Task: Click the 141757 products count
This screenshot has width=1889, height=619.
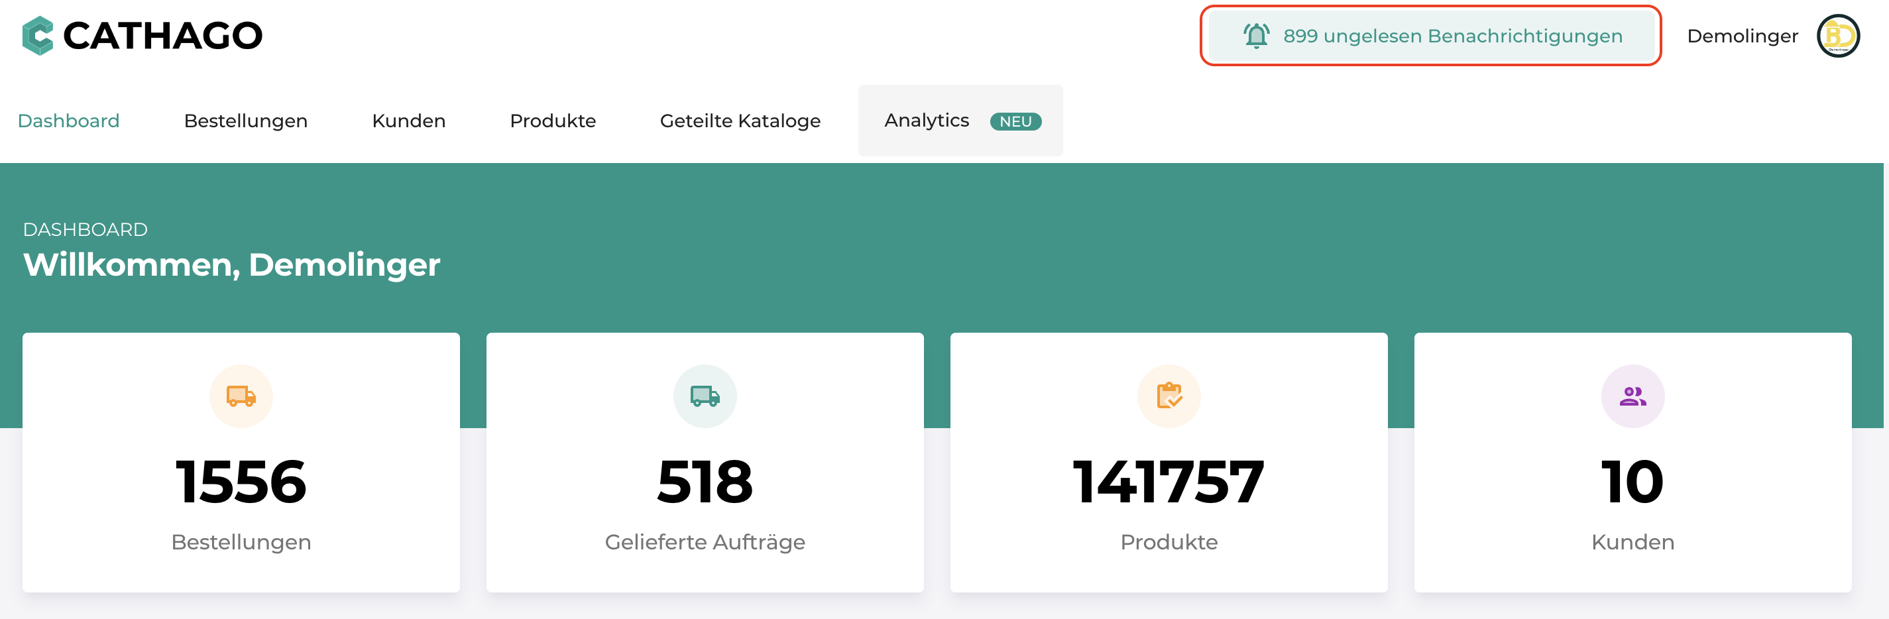Action: 1169,482
